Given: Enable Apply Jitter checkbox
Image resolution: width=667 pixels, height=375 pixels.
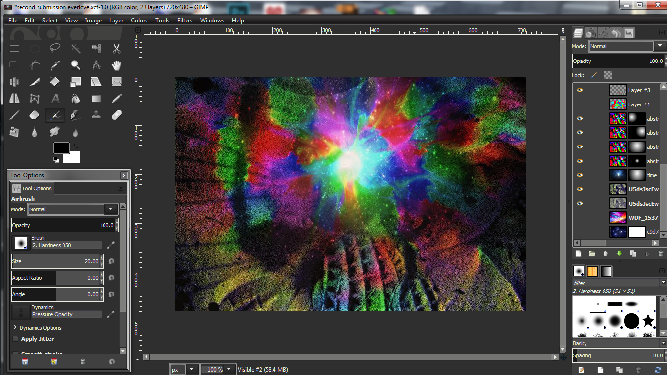Looking at the screenshot, I should pyautogui.click(x=15, y=339).
